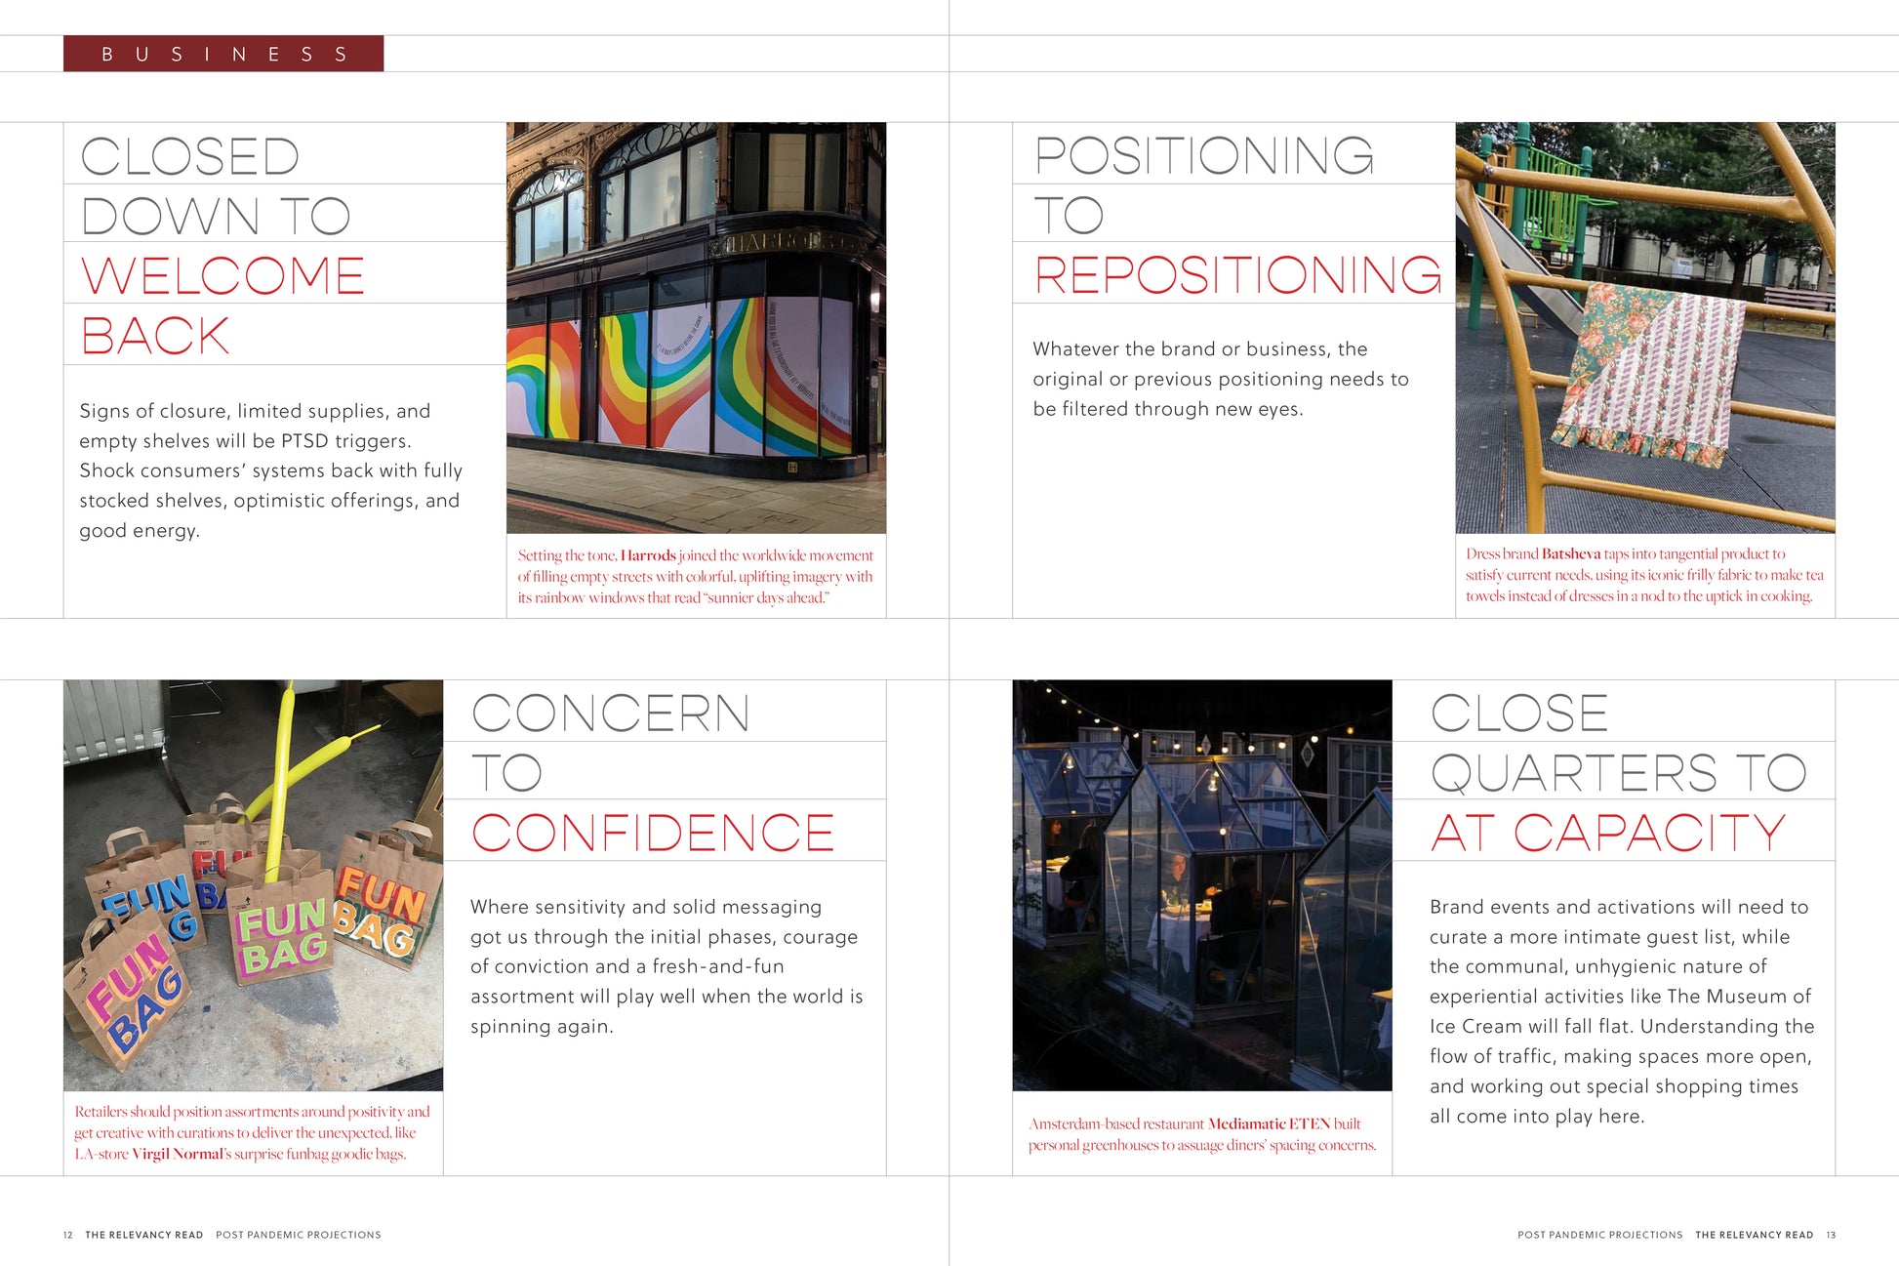The width and height of the screenshot is (1899, 1266).
Task: Open the Batsheva tea towel playground photo
Action: pos(1644,327)
